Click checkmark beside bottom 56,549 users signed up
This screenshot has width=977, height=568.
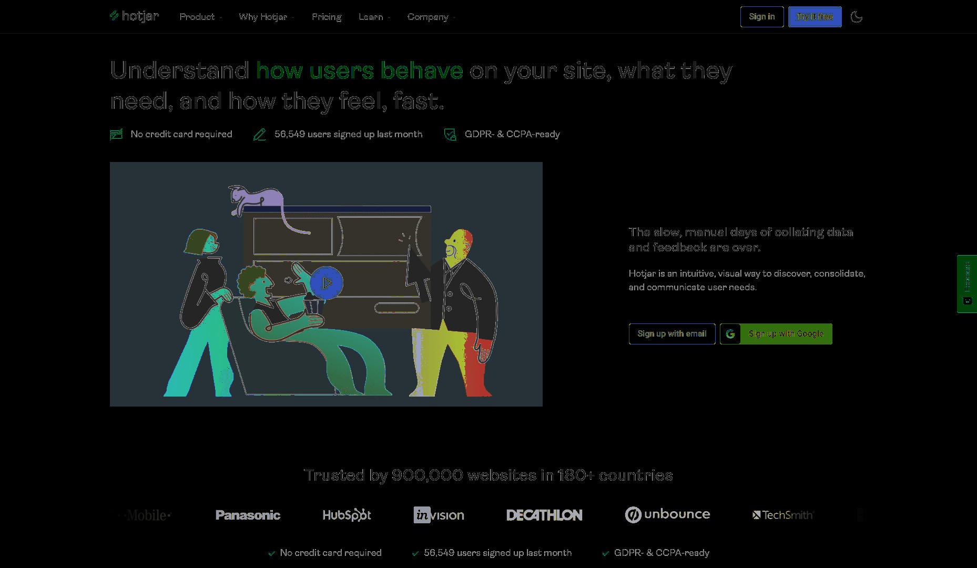pos(415,553)
